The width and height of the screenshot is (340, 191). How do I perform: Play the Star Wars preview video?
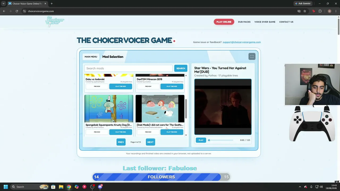click(x=201, y=140)
